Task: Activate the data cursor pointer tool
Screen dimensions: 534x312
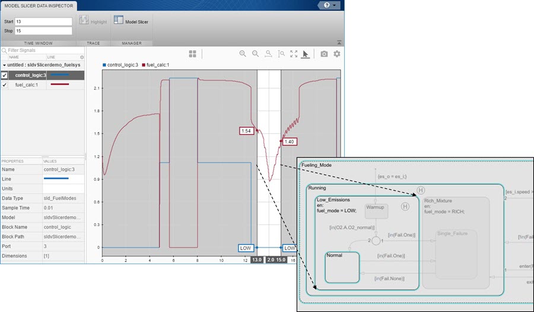Action: 305,54
